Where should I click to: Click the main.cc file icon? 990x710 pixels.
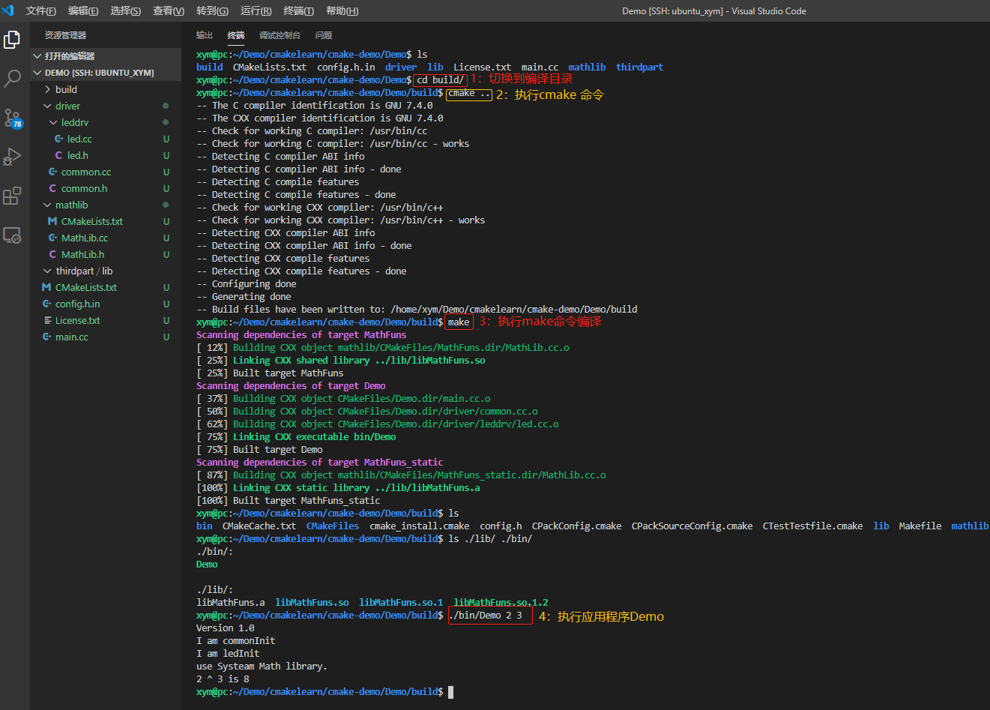[46, 337]
